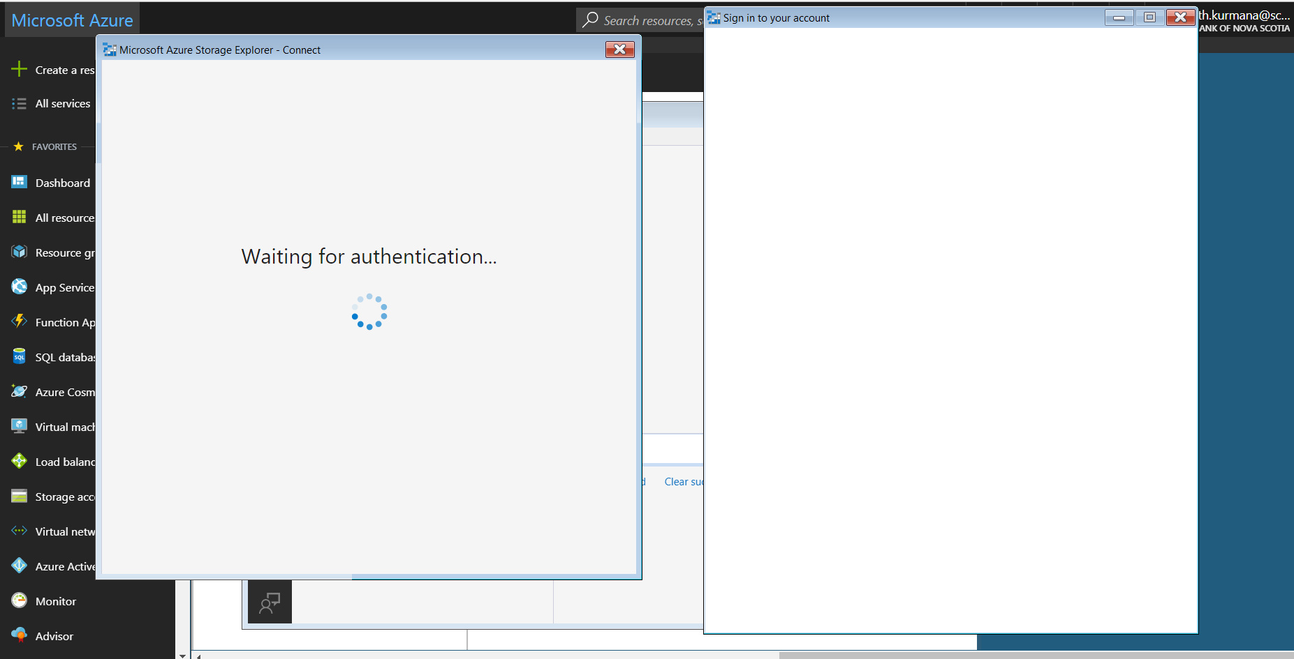Screen dimensions: 1294x659
Task: Open the Resource groups cube icon
Action: [19, 252]
